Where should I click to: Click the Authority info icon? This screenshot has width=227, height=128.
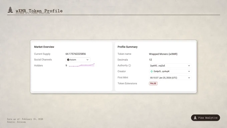coord(130,66)
